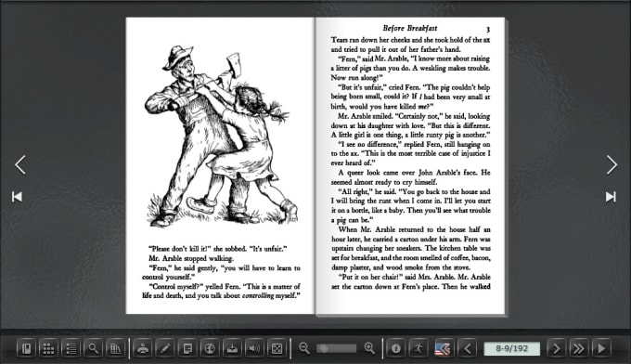Open the share globe icon
Viewport: 631px width, 364px height.
point(210,348)
